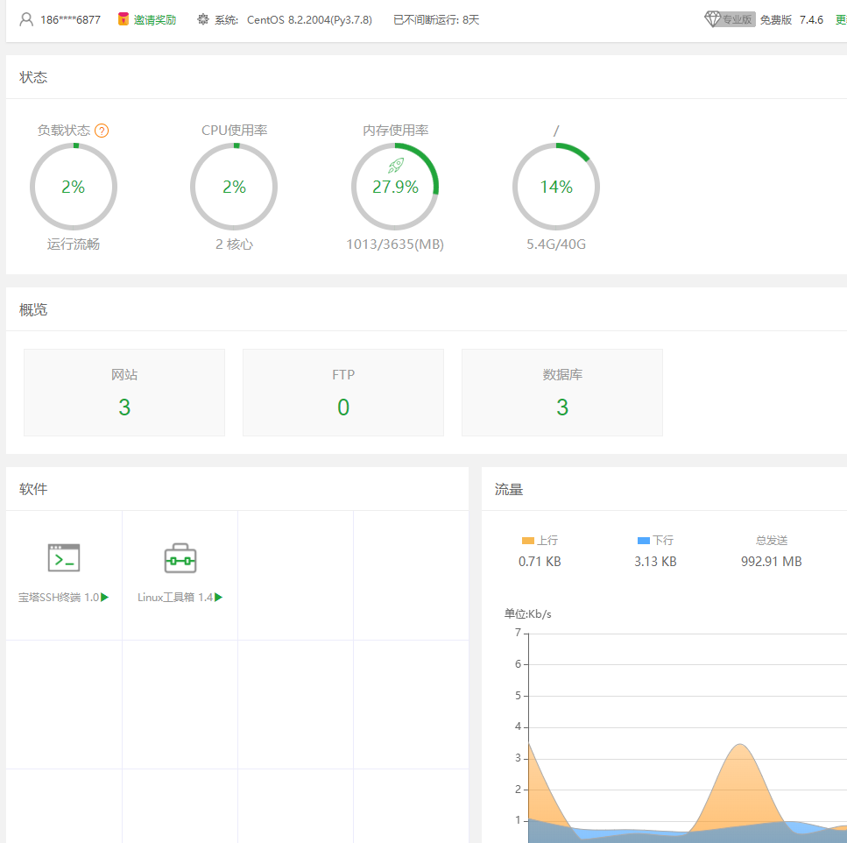Click the 宝塔SSH终端 1.0 label

pyautogui.click(x=59, y=597)
